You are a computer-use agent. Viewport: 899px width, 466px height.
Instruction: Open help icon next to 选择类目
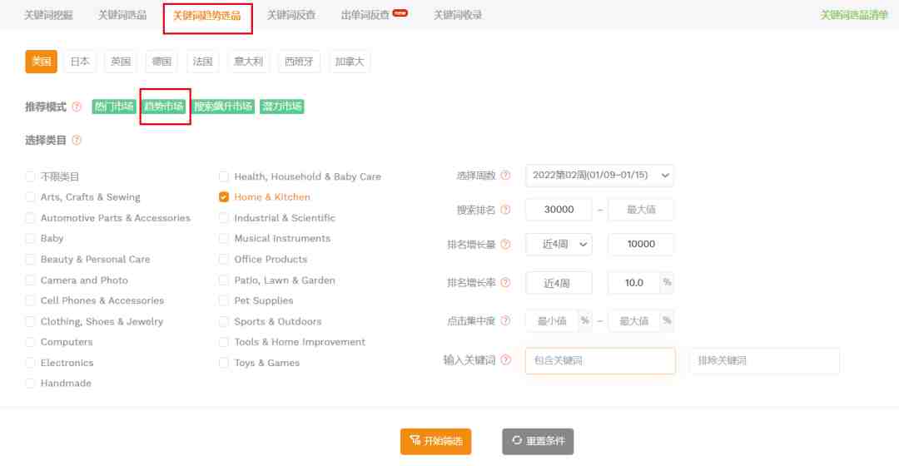point(77,140)
